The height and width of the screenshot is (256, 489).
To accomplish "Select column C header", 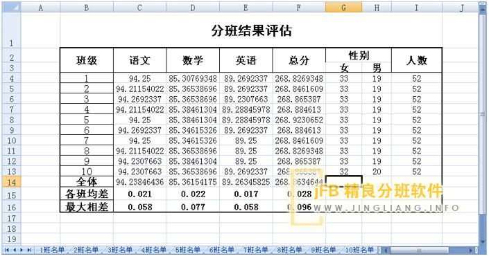I will (x=139, y=8).
